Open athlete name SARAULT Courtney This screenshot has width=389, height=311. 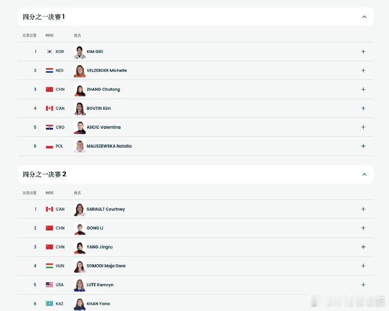click(105, 209)
